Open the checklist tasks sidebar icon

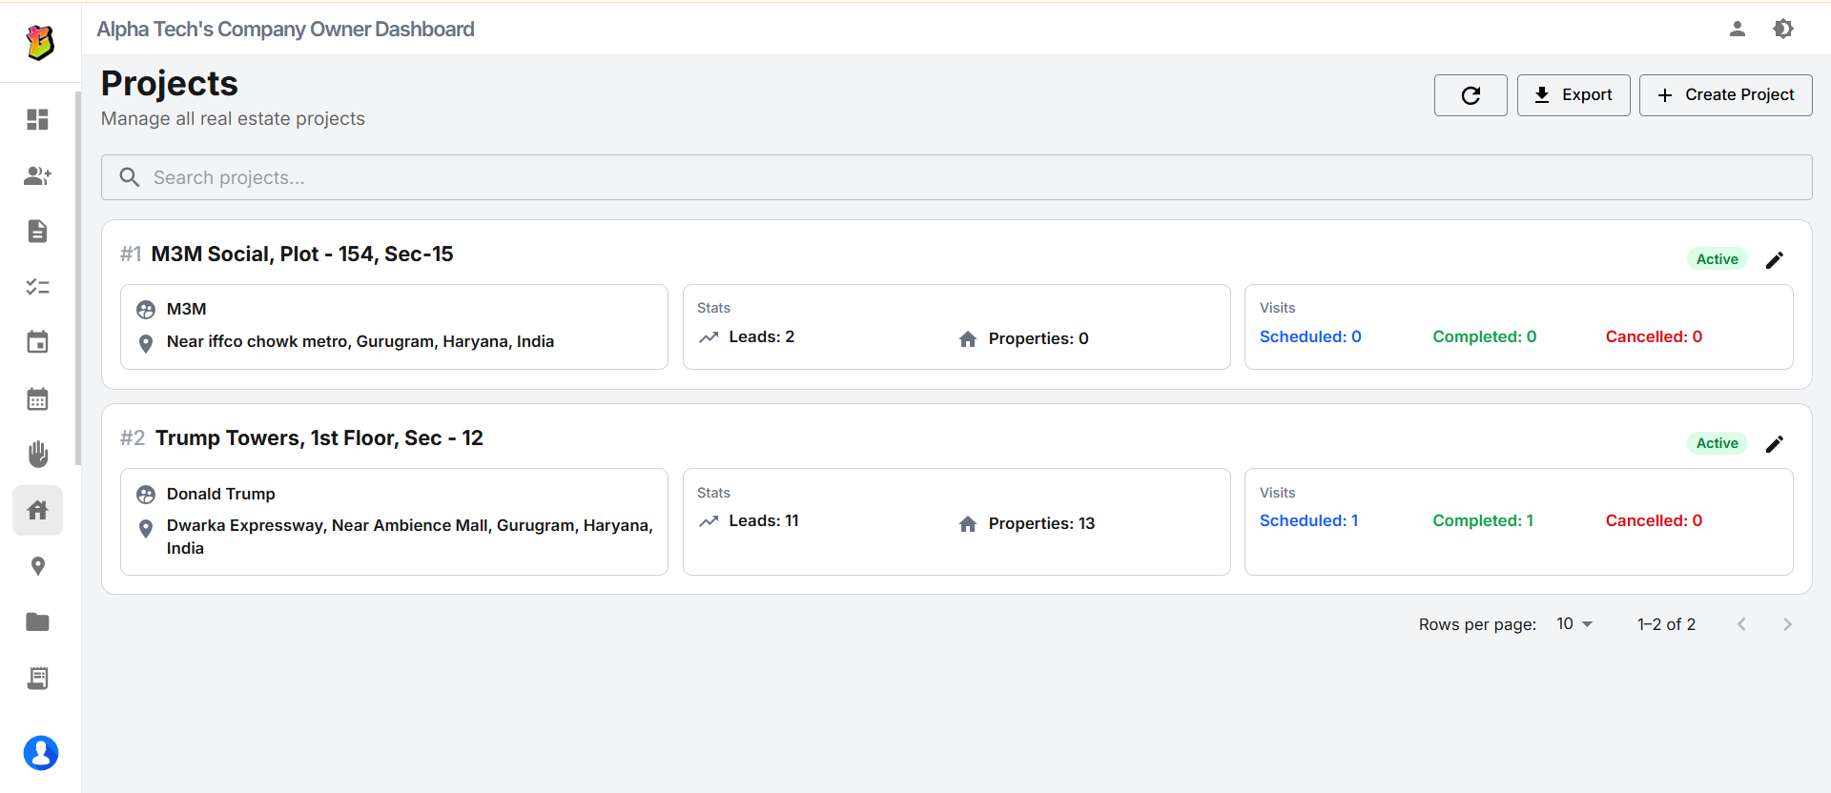point(37,287)
